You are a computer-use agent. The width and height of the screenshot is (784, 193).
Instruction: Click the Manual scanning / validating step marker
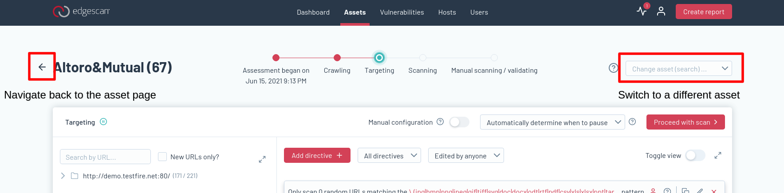(494, 58)
